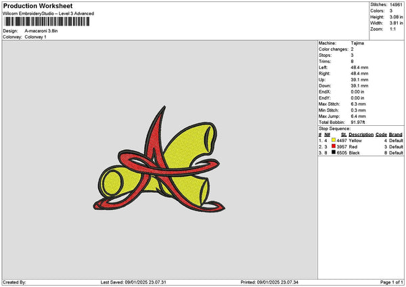Select 'Wilcom EmbroideryStudio – Level 3 Advanced' text
The width and height of the screenshot is (406, 287).
[x=48, y=14]
